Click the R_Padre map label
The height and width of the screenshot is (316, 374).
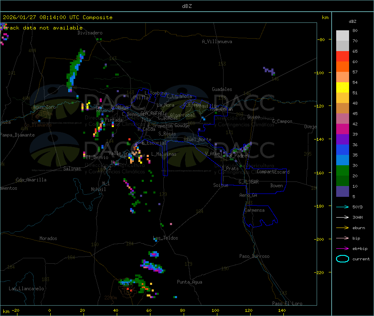[238, 156]
